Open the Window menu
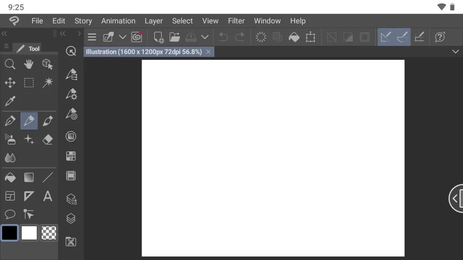Viewport: 463px width, 260px height. coord(267,21)
